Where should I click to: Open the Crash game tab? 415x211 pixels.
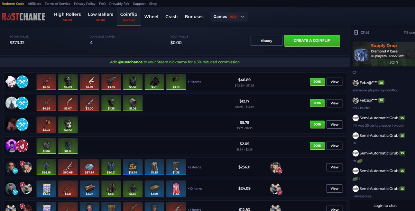(x=172, y=17)
